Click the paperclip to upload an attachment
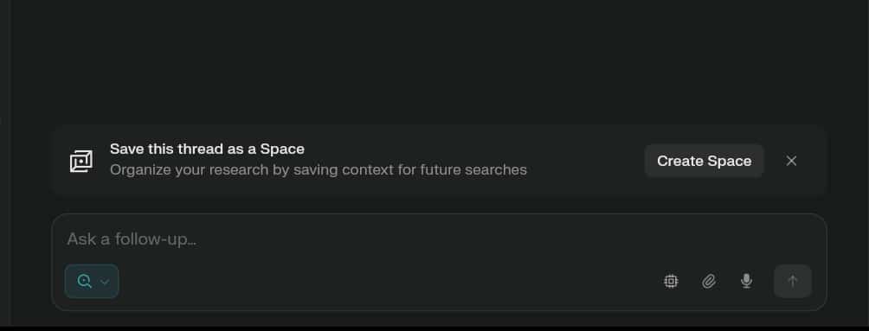Screen dimensions: 869x331 [x=709, y=281]
